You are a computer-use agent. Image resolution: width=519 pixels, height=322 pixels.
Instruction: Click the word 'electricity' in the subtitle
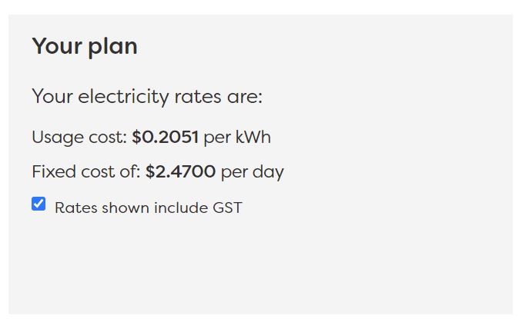[123, 97]
